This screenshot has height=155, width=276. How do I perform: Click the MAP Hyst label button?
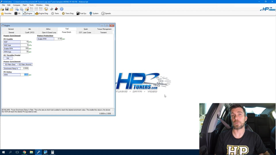12,45
